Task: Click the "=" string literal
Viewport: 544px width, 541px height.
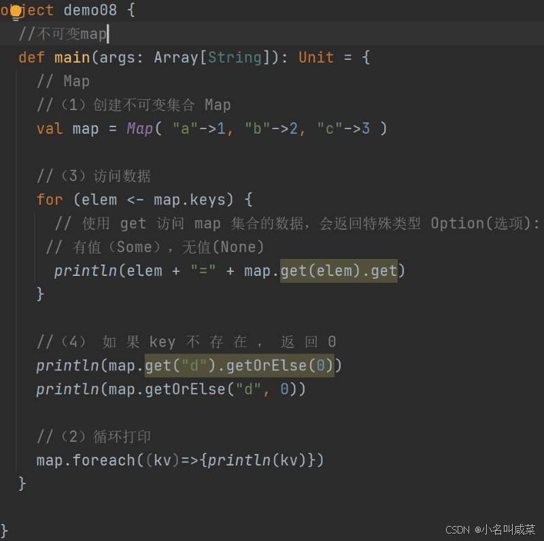Action: click(203, 271)
